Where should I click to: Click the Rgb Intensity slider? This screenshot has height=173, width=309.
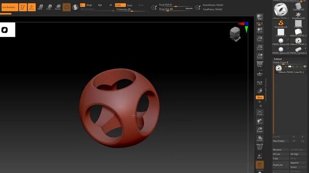click(97, 10)
